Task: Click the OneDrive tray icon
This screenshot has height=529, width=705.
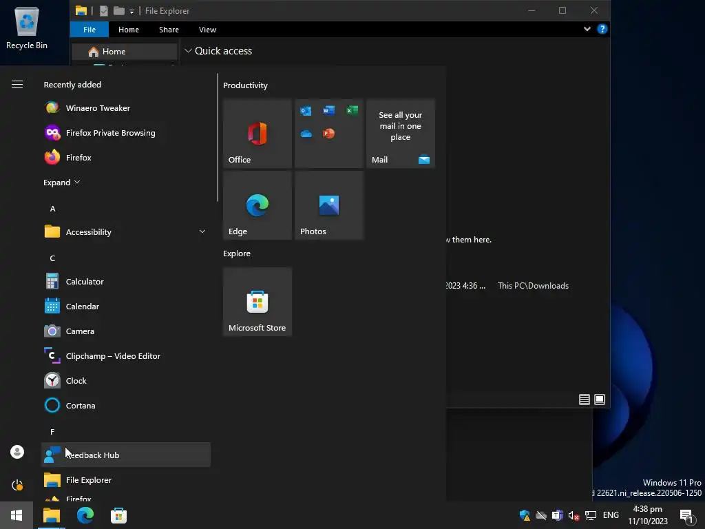Action: pos(541,515)
